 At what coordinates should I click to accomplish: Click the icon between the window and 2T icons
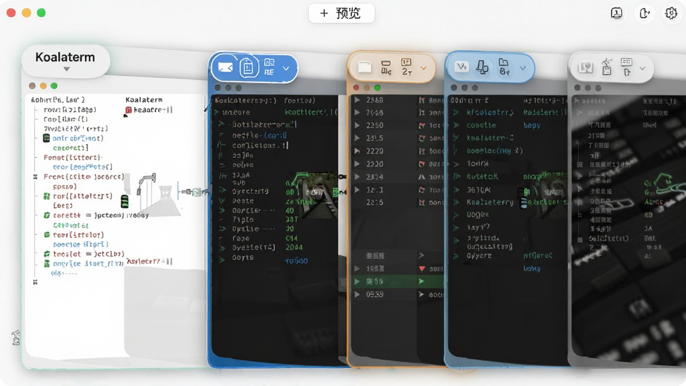pyautogui.click(x=386, y=68)
